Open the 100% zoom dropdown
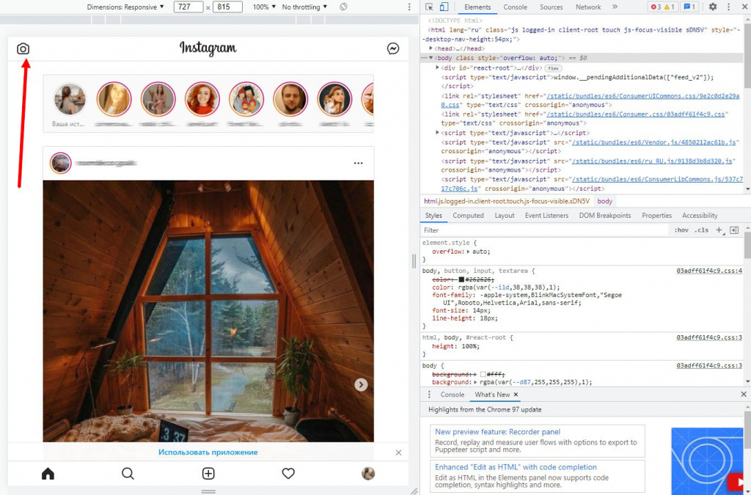Viewport: 751px width, 495px height. (264, 7)
